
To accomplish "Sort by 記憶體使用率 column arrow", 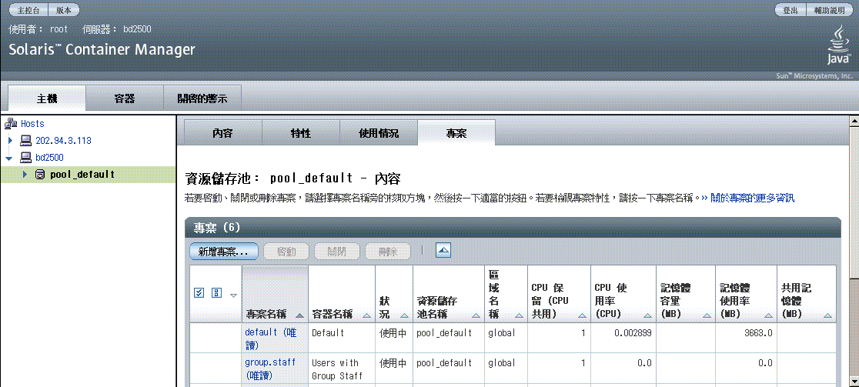I will tap(767, 315).
